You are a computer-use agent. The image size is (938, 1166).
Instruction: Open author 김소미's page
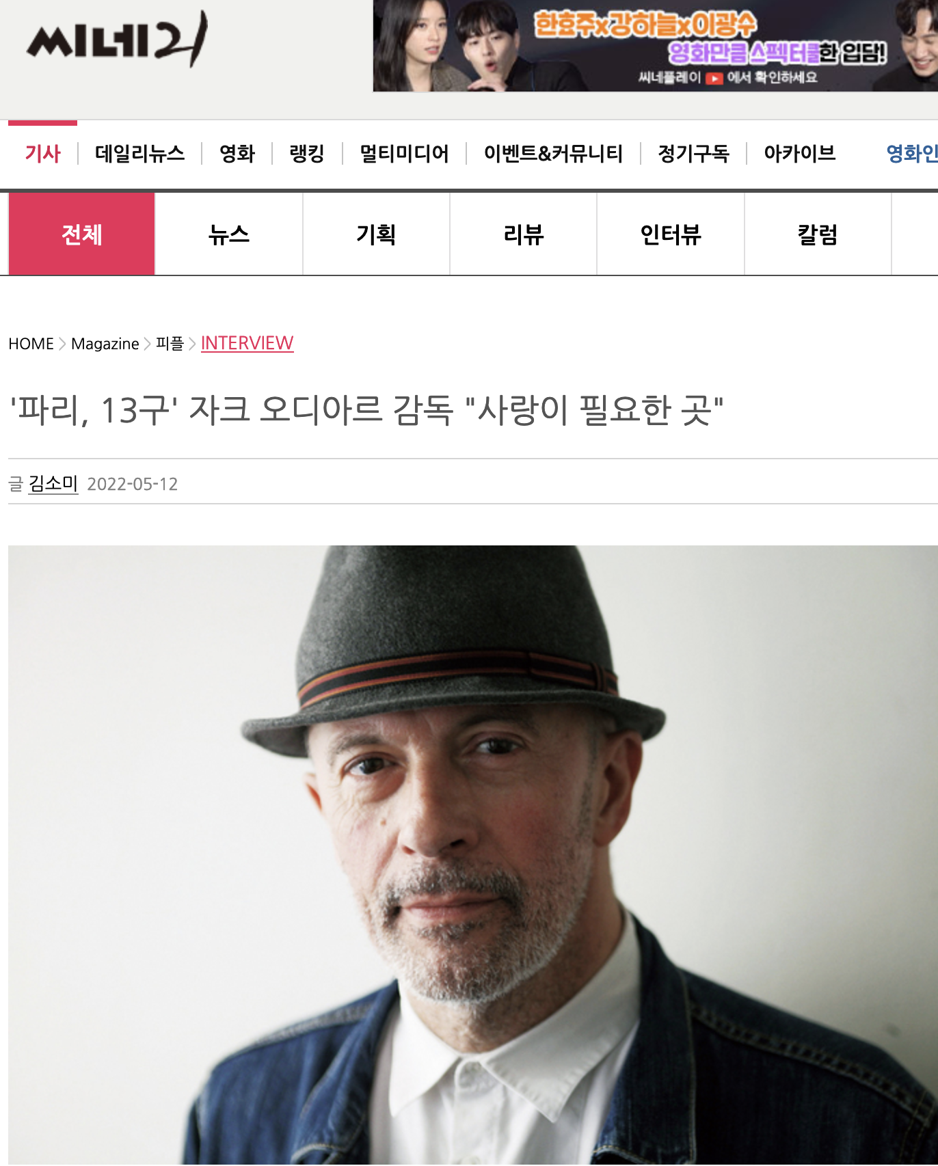tap(53, 484)
